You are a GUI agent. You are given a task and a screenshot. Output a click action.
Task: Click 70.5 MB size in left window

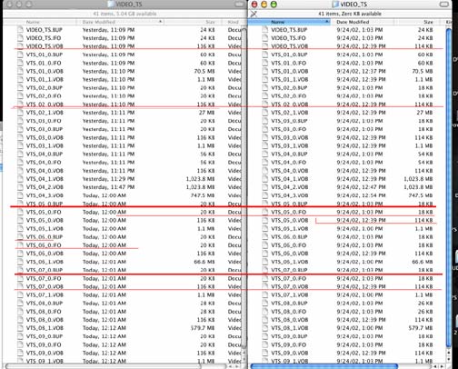(204, 71)
